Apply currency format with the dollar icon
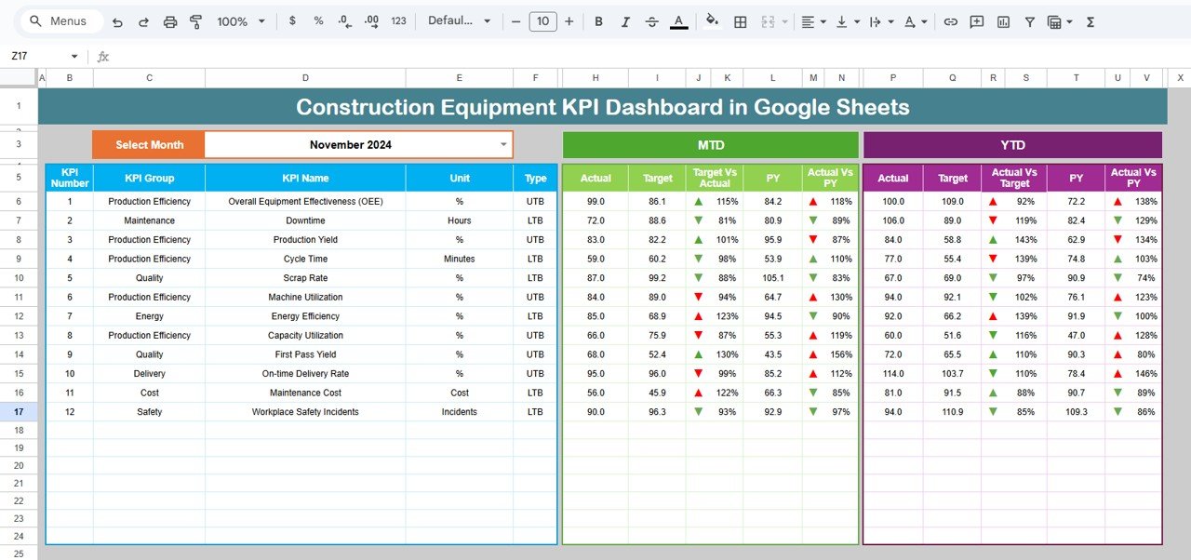This screenshot has width=1191, height=560. (x=292, y=20)
